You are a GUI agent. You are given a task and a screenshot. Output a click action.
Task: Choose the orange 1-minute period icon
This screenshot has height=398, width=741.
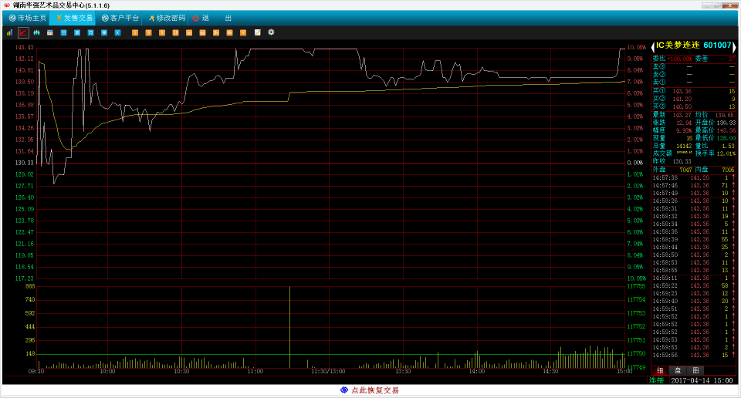[x=135, y=32]
